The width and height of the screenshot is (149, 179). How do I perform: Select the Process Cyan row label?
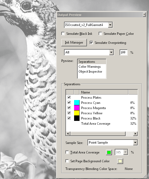tap(91, 103)
